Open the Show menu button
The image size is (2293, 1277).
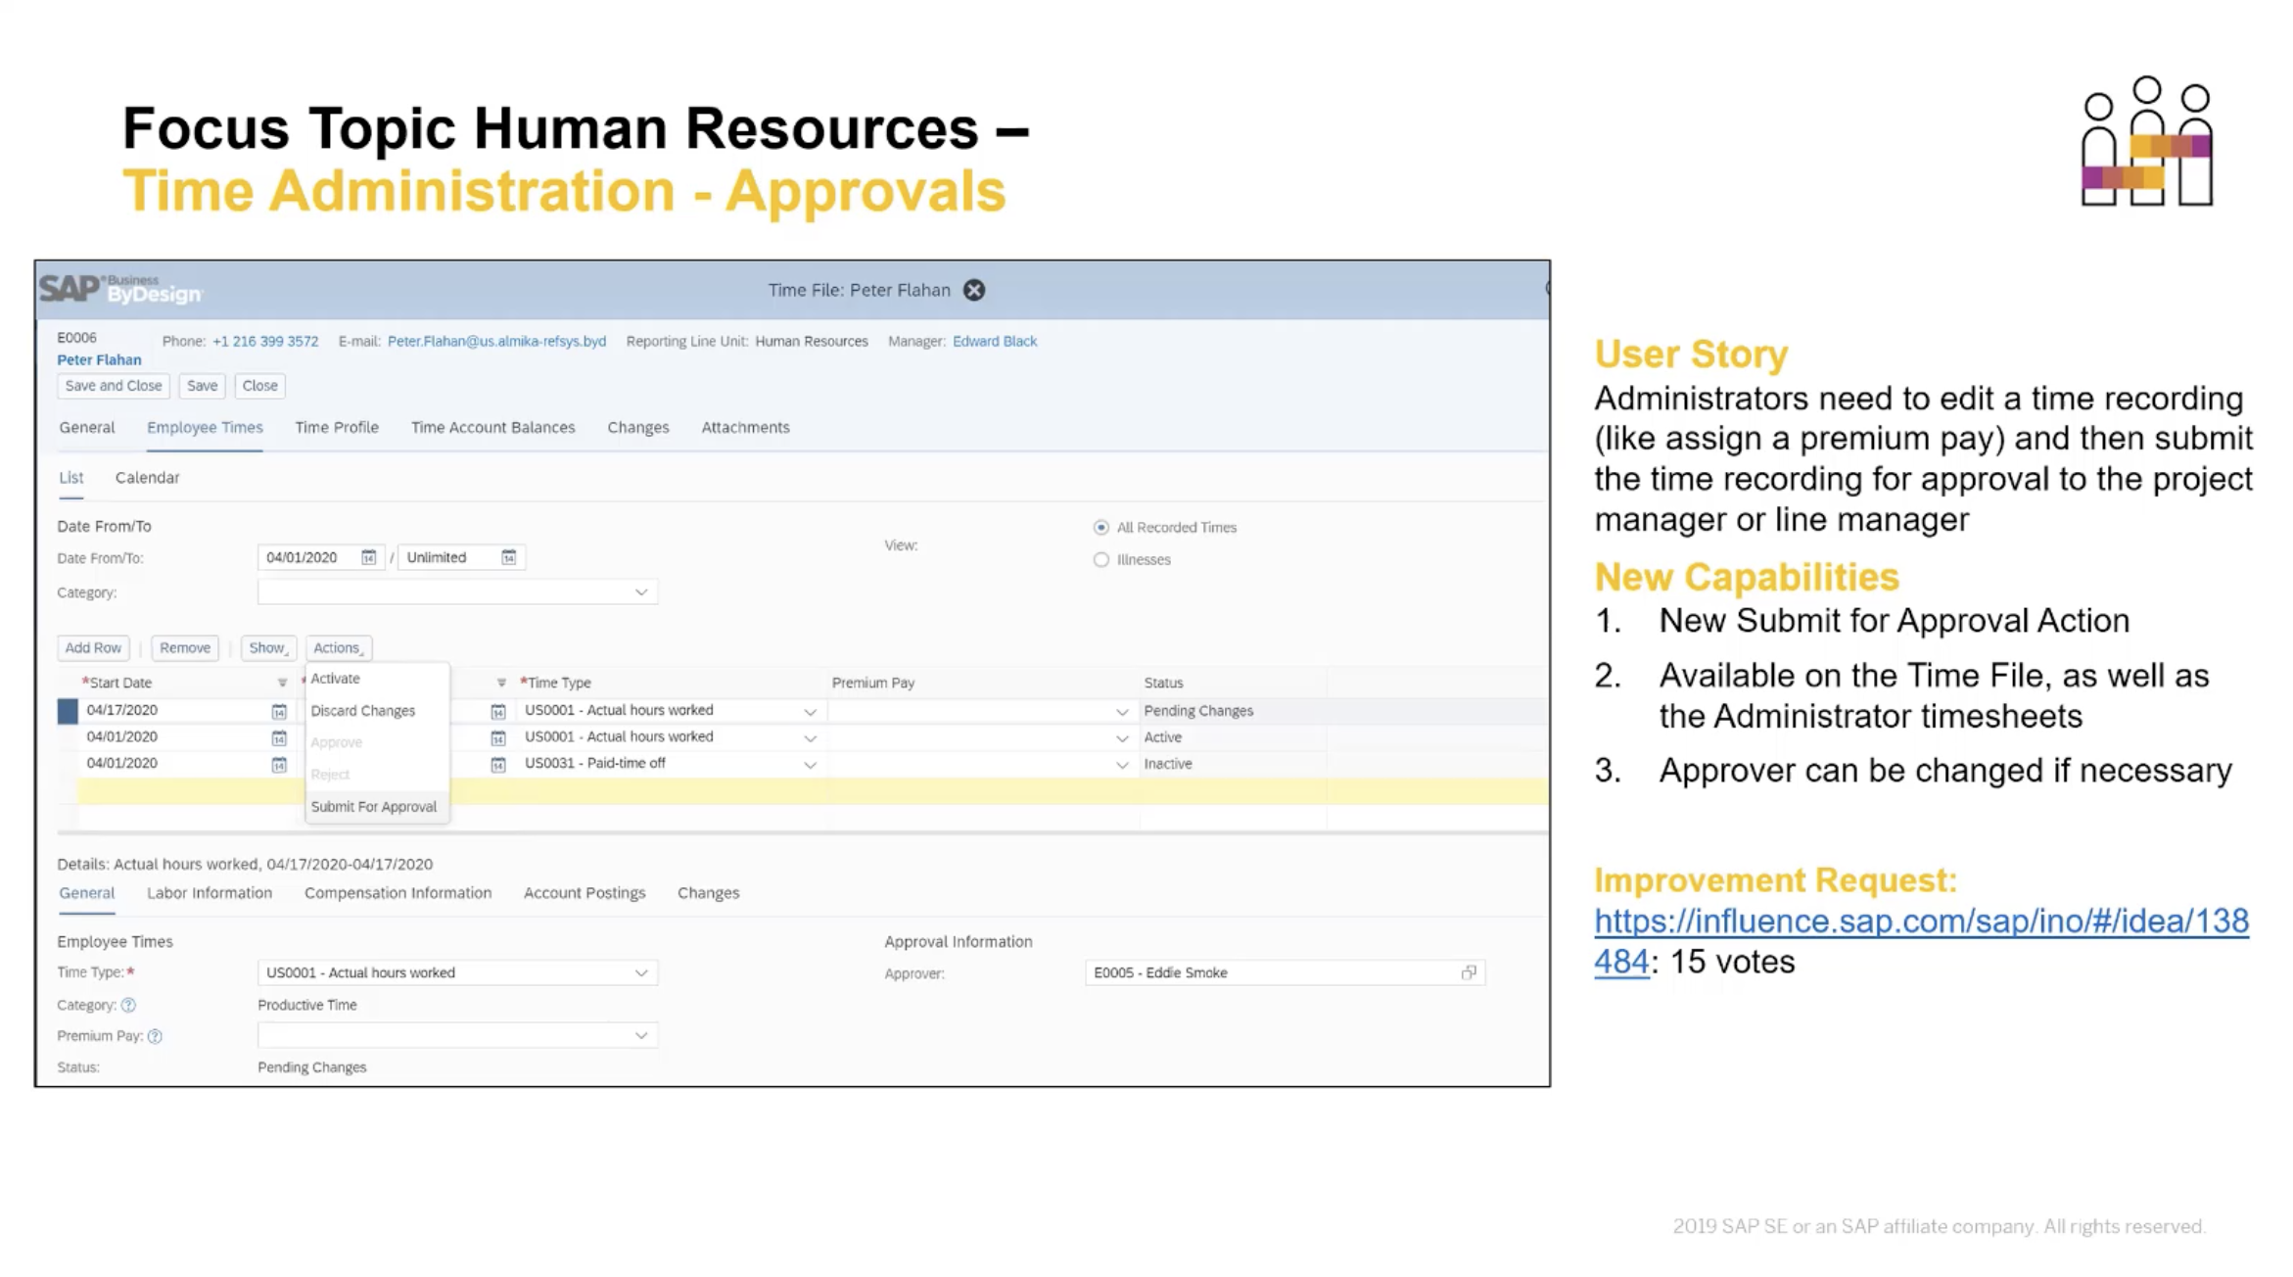point(268,647)
